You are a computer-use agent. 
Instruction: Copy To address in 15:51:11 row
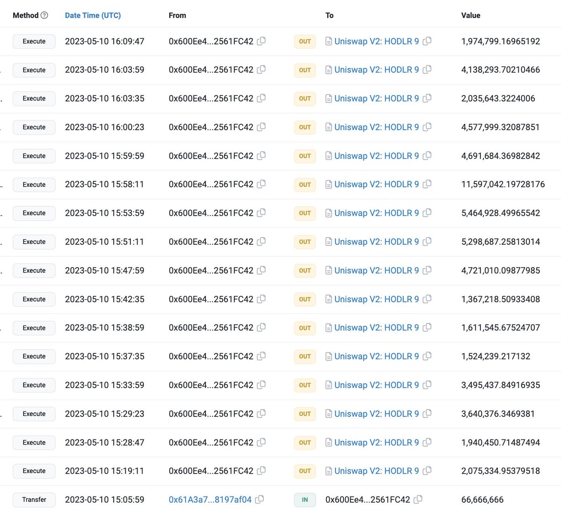[x=427, y=241]
